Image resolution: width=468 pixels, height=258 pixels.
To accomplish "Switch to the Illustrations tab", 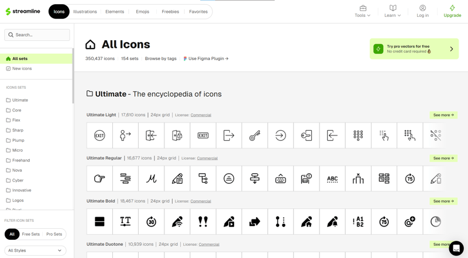I will tap(85, 12).
